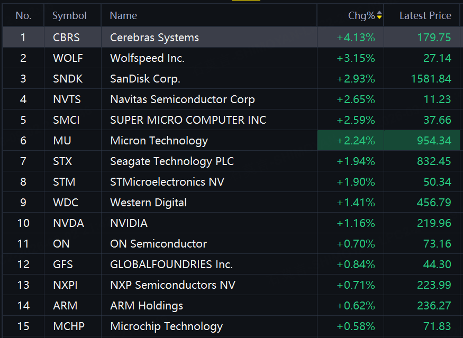Sort by the Chg% arrow icon
The height and width of the screenshot is (338, 463).
click(x=379, y=15)
